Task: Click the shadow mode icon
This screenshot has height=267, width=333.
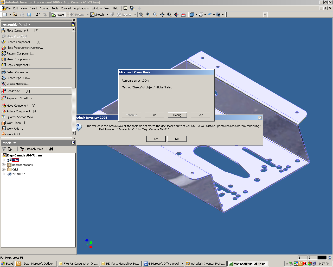Action: [210, 15]
